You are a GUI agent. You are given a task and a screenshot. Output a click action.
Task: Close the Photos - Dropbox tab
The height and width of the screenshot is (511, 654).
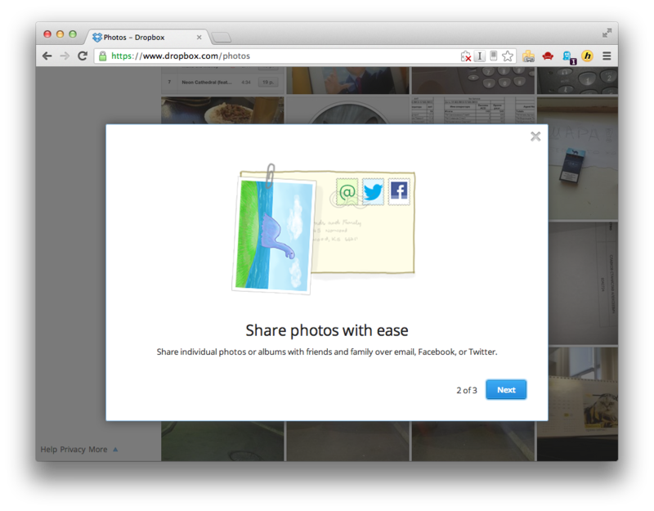coord(199,37)
